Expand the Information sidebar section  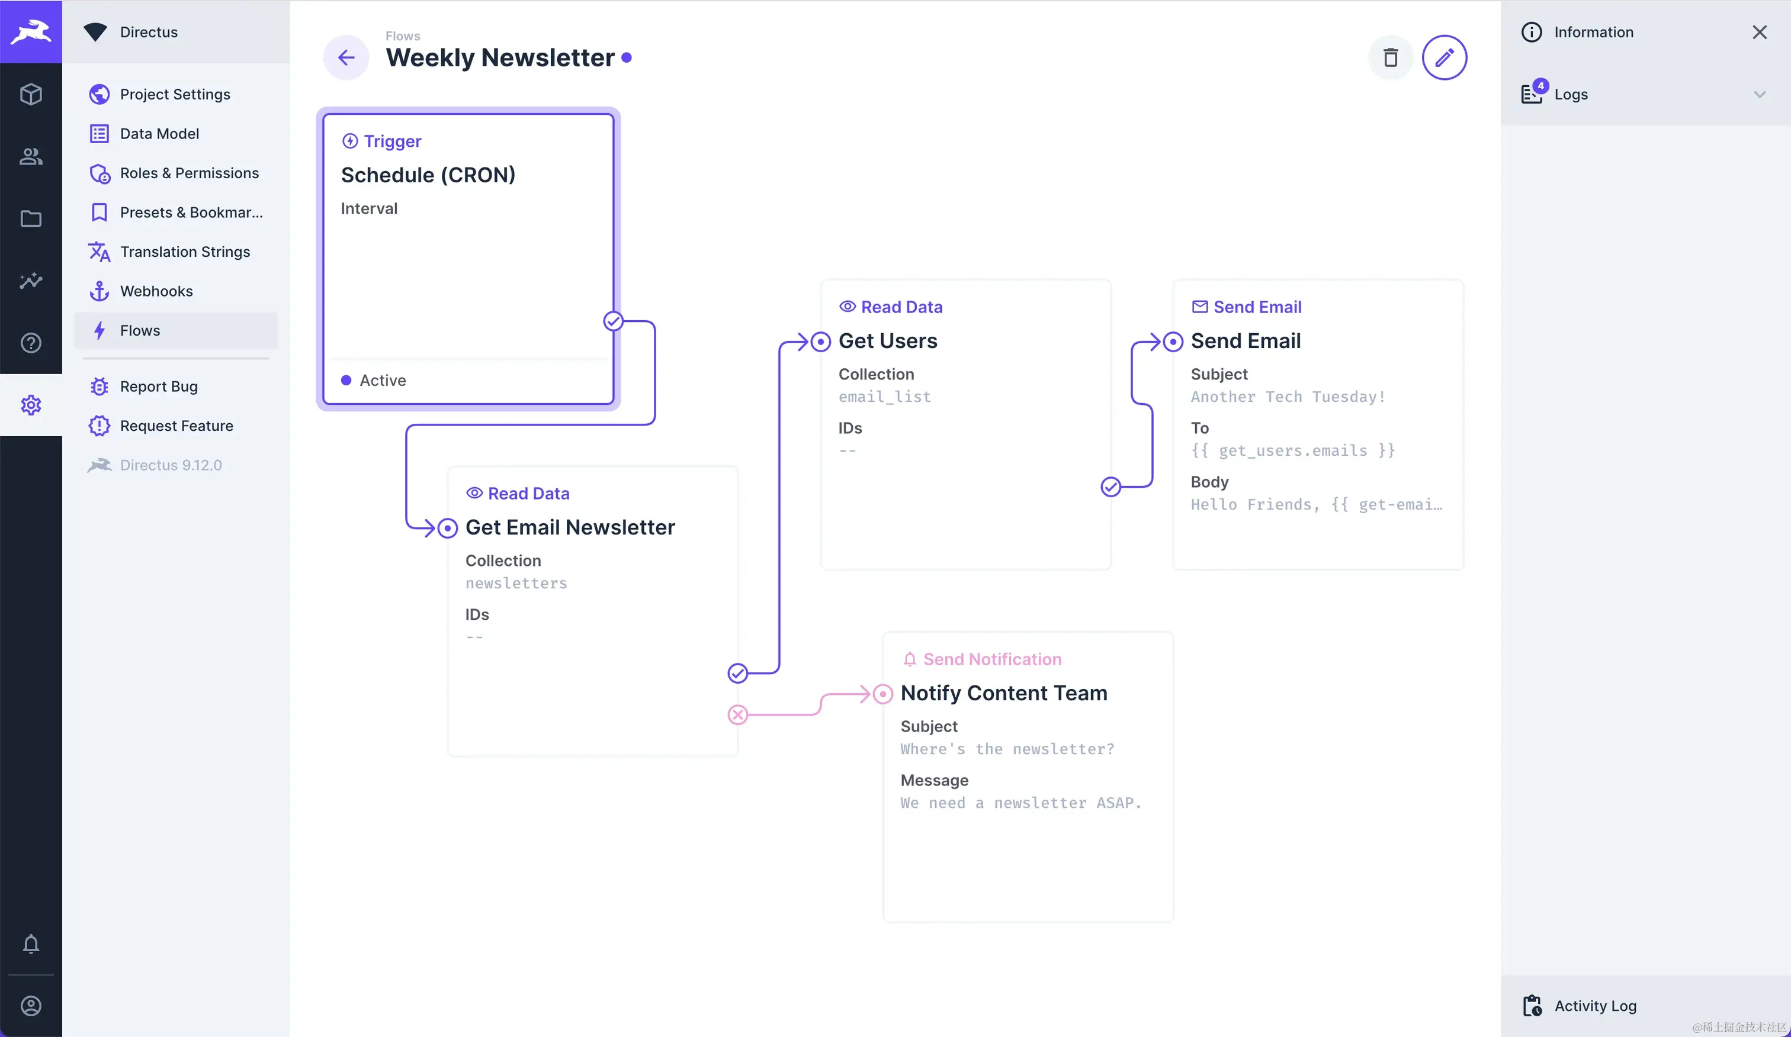coord(1593,32)
